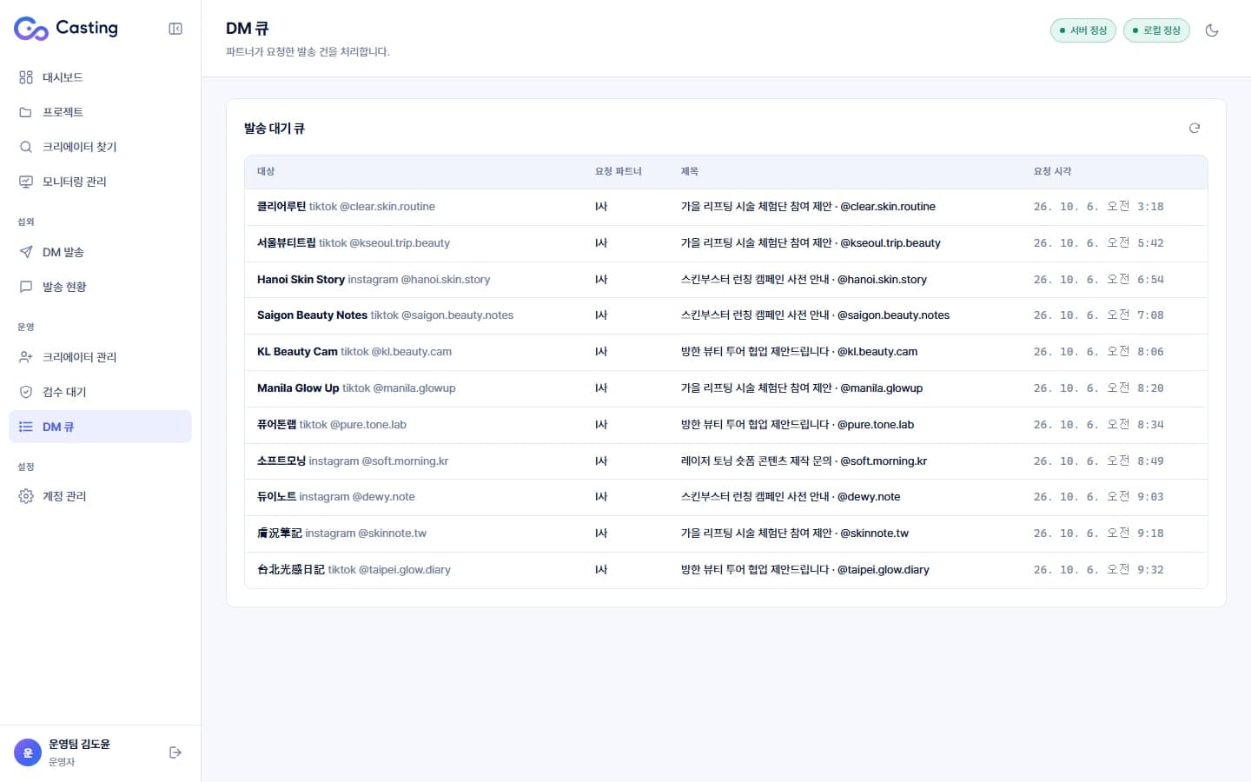Viewport: 1251px width, 782px height.
Task: Click the title ending @dewy.note
Action: [x=791, y=497]
